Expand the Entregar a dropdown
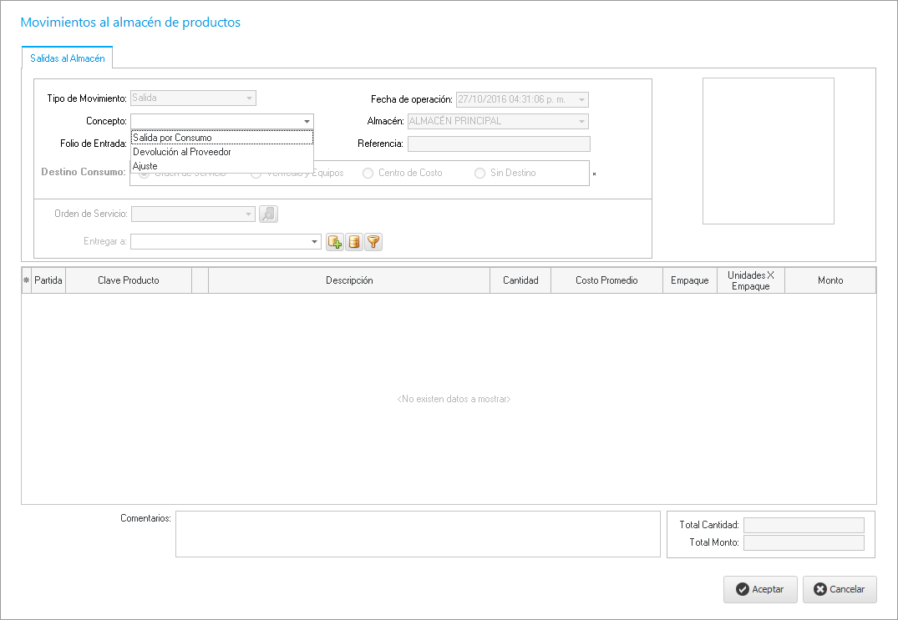The width and height of the screenshot is (898, 620). pyautogui.click(x=315, y=242)
